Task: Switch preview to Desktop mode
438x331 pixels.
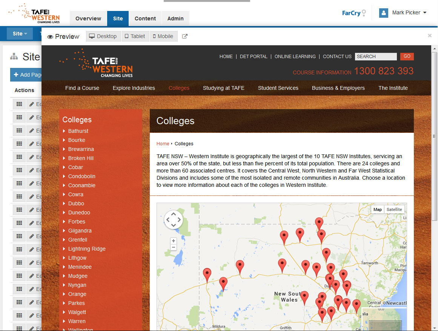Action: [103, 36]
